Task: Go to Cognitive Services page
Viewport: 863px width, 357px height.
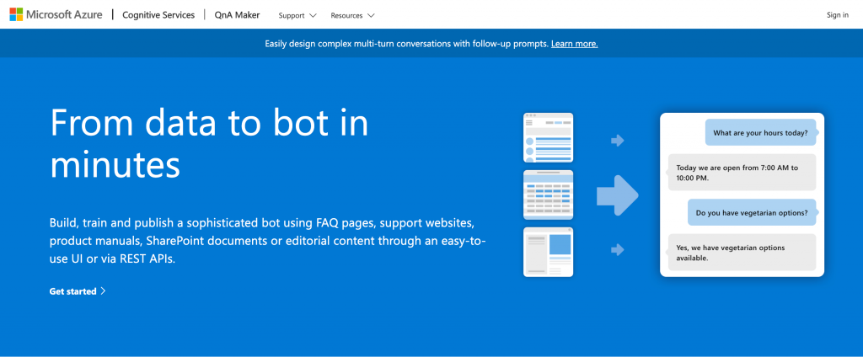Action: pyautogui.click(x=158, y=15)
